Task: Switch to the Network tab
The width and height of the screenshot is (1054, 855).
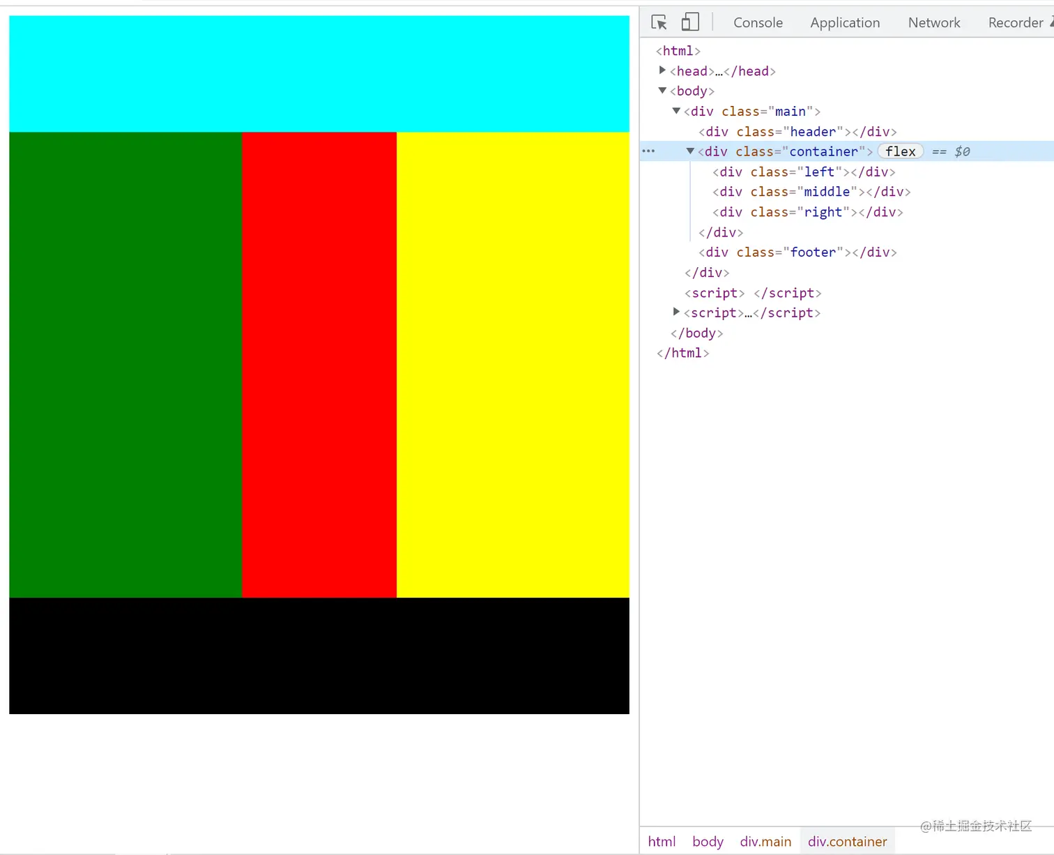Action: tap(934, 22)
